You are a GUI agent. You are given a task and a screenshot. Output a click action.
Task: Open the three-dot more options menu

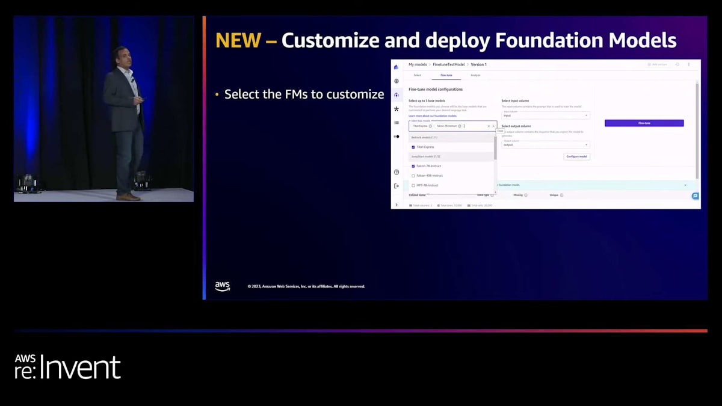[x=689, y=64]
